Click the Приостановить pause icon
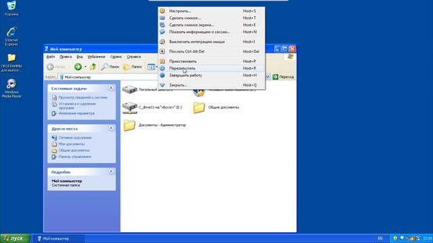433x243 pixels. (x=162, y=61)
